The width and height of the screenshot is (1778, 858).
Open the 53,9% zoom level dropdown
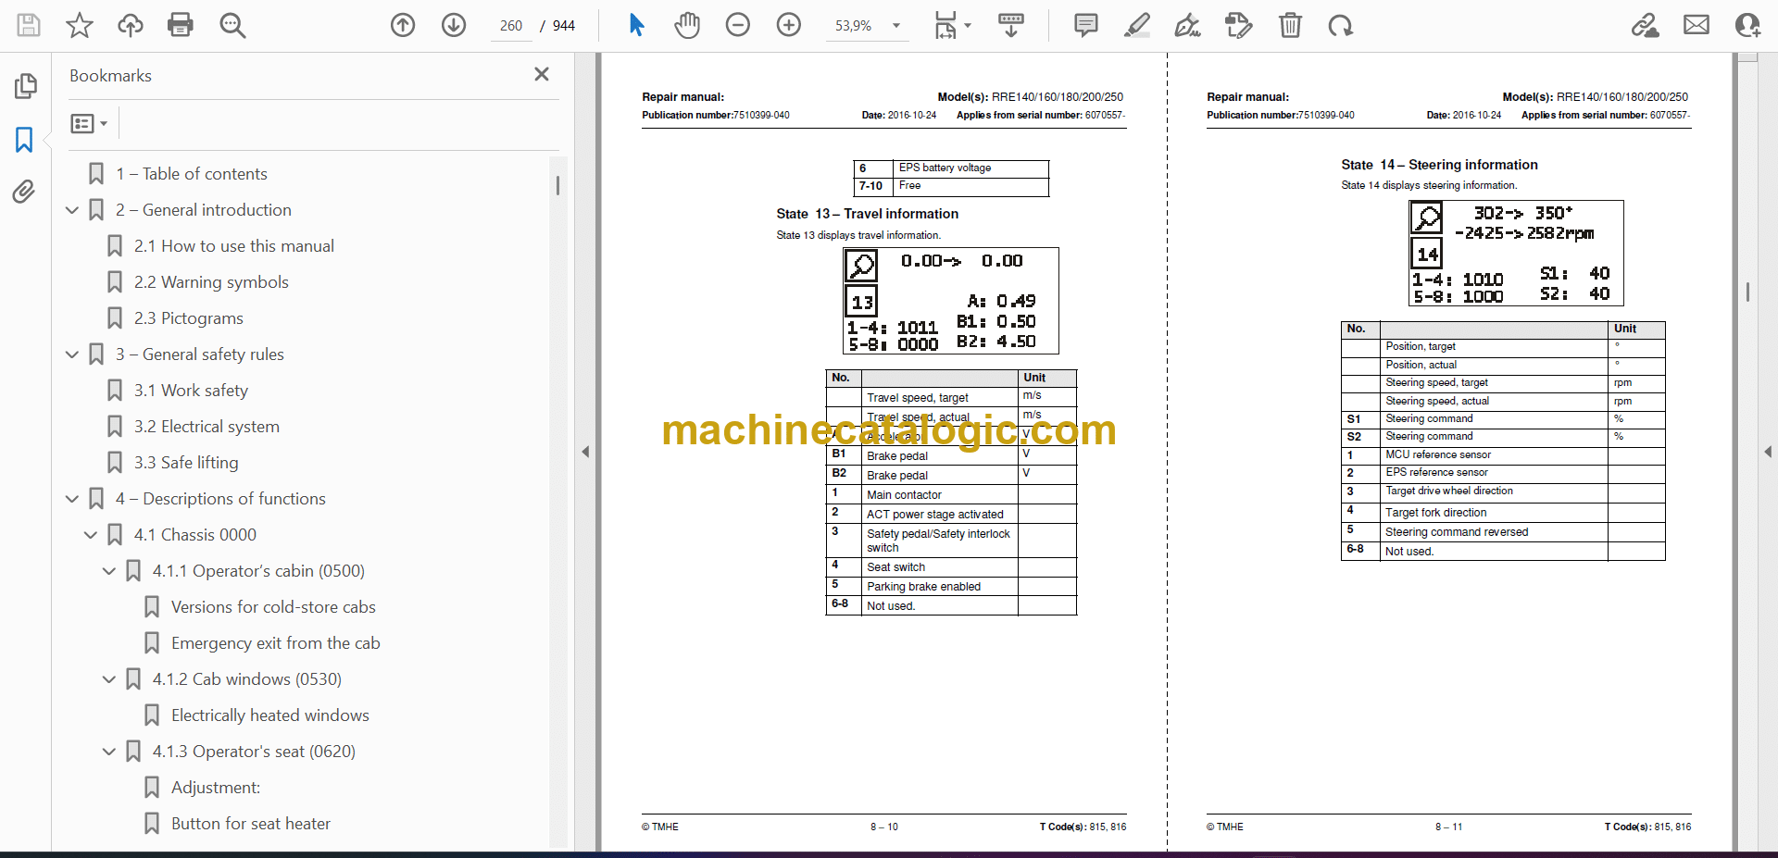pyautogui.click(x=896, y=26)
